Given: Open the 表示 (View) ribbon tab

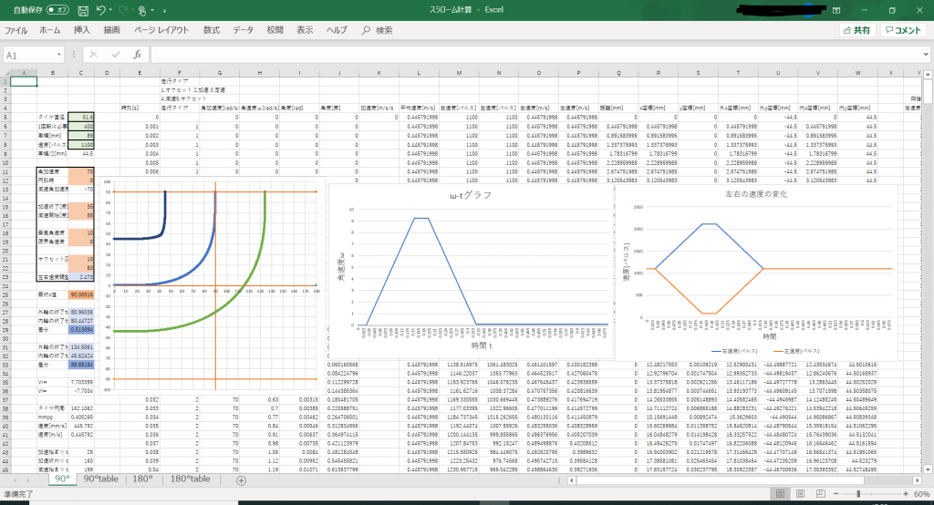Looking at the screenshot, I should tap(305, 30).
